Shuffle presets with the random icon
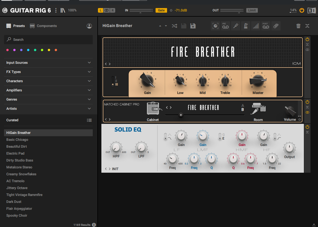The height and width of the screenshot is (227, 318). tap(175, 26)
